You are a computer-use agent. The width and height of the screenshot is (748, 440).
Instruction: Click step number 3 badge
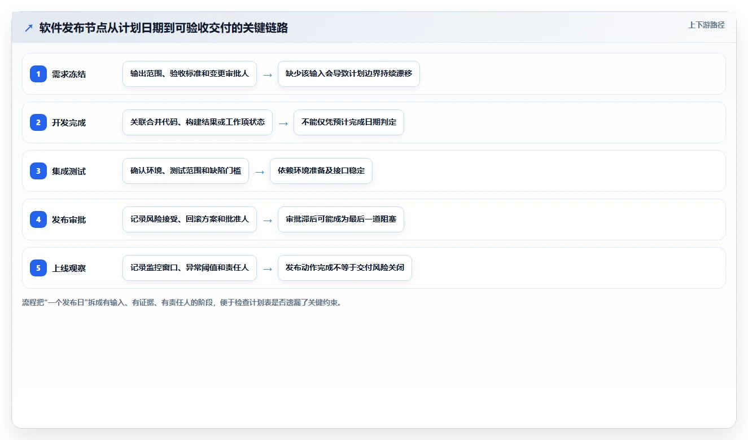(38, 171)
